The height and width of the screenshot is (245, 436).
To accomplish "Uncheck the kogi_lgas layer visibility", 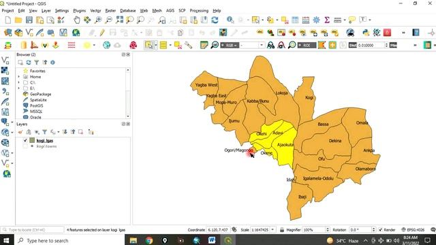I will click(25, 141).
